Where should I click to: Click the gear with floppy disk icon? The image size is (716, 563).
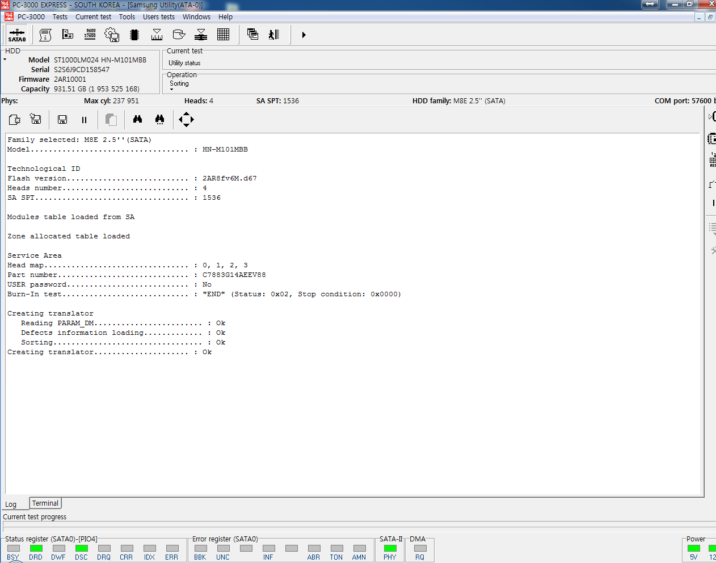pos(112,35)
